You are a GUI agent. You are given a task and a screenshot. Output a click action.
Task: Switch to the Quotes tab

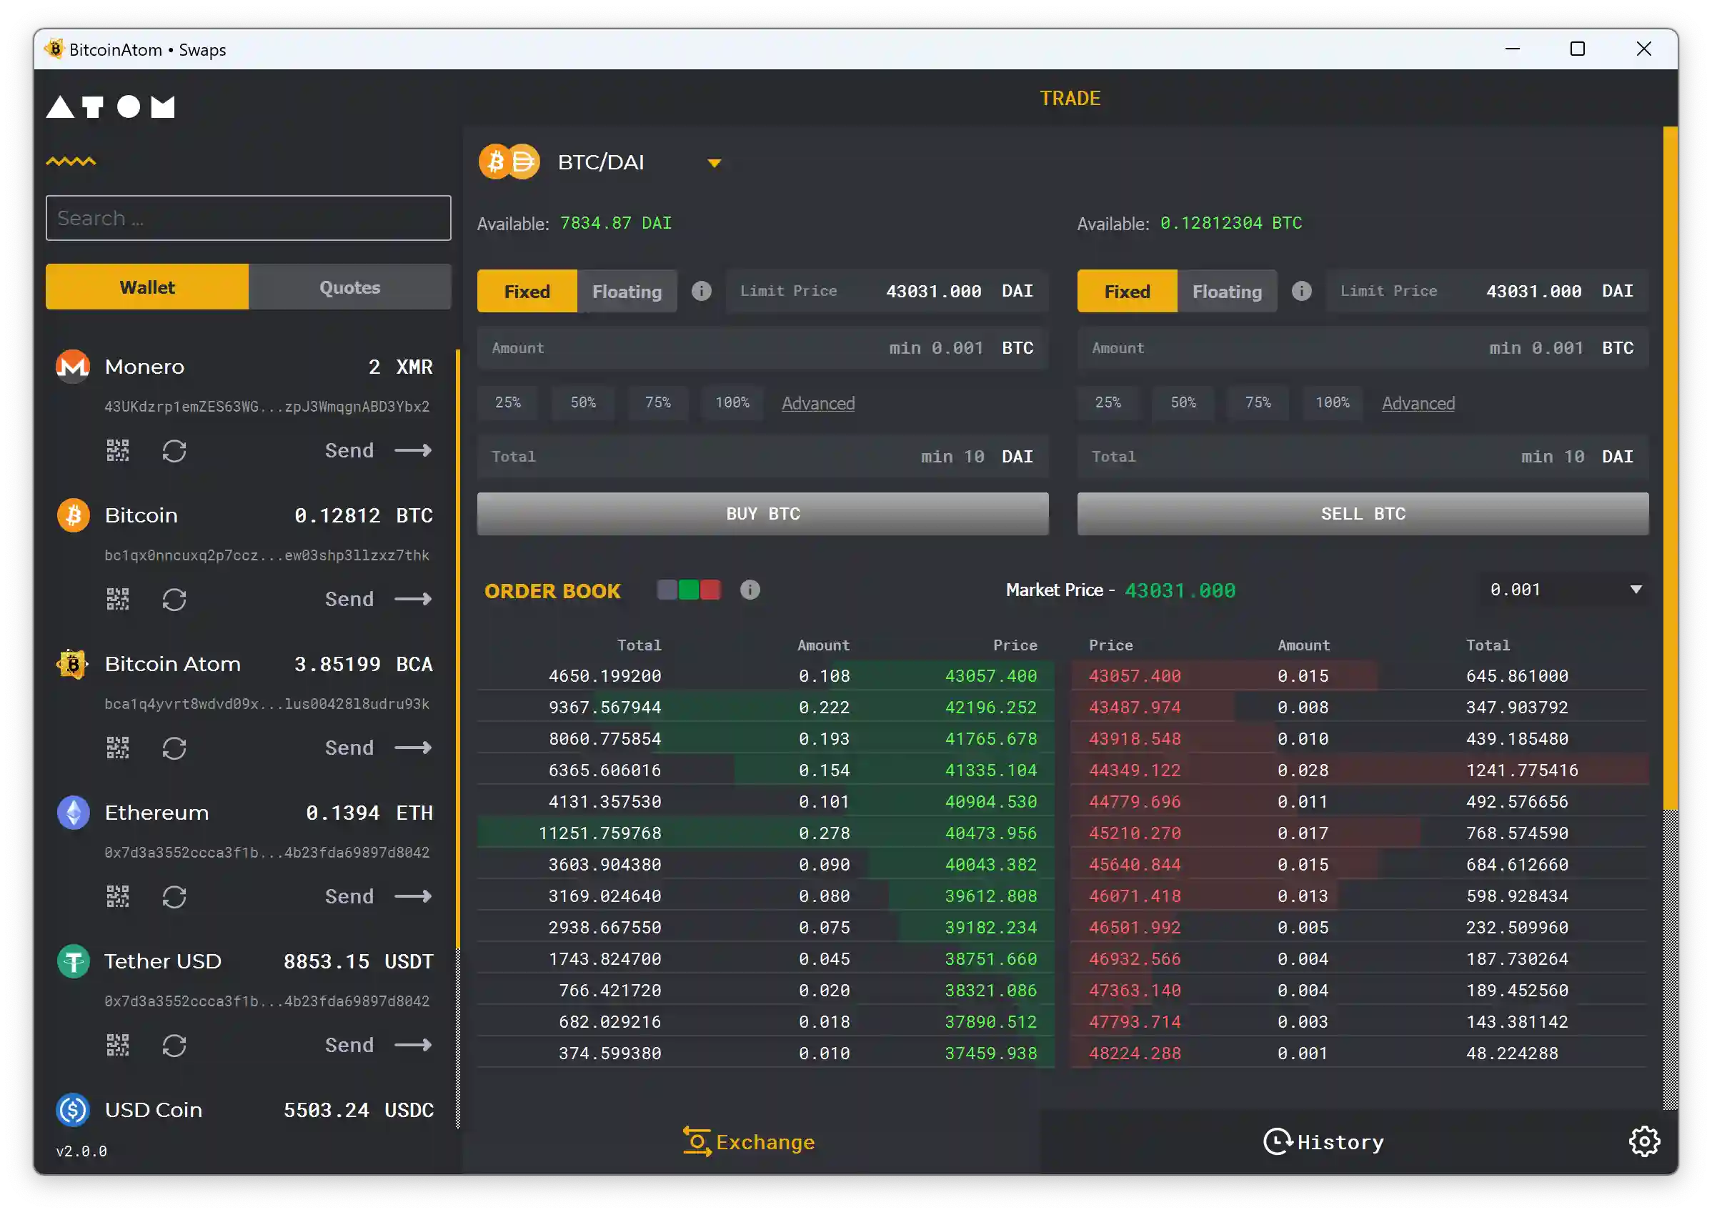(349, 287)
